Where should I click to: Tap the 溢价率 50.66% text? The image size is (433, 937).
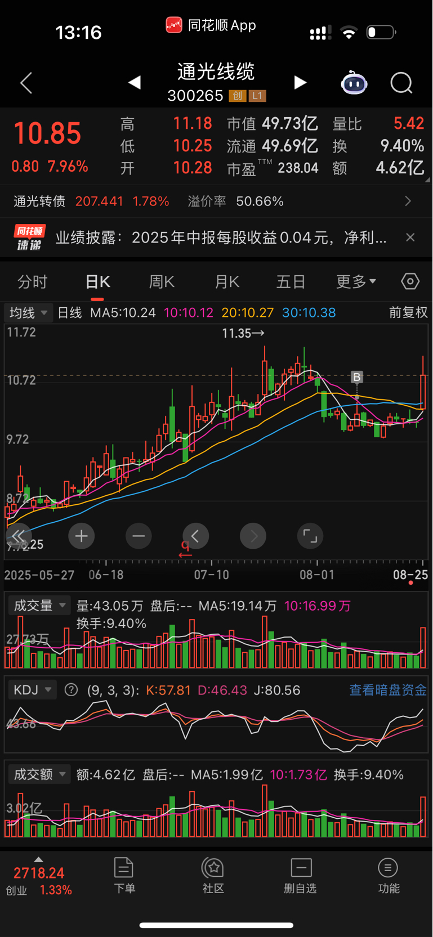coord(235,201)
